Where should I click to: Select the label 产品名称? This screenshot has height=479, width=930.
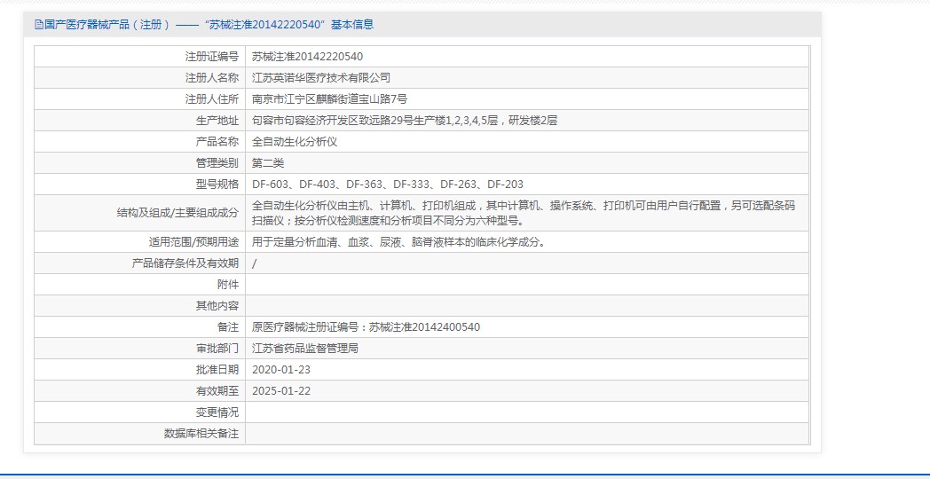click(217, 142)
